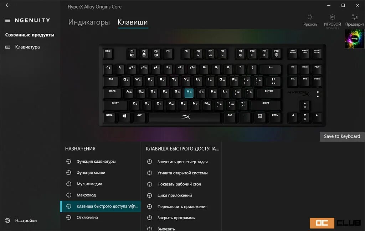Go back using the arrow icon
This screenshot has width=365, height=231.
8,5
